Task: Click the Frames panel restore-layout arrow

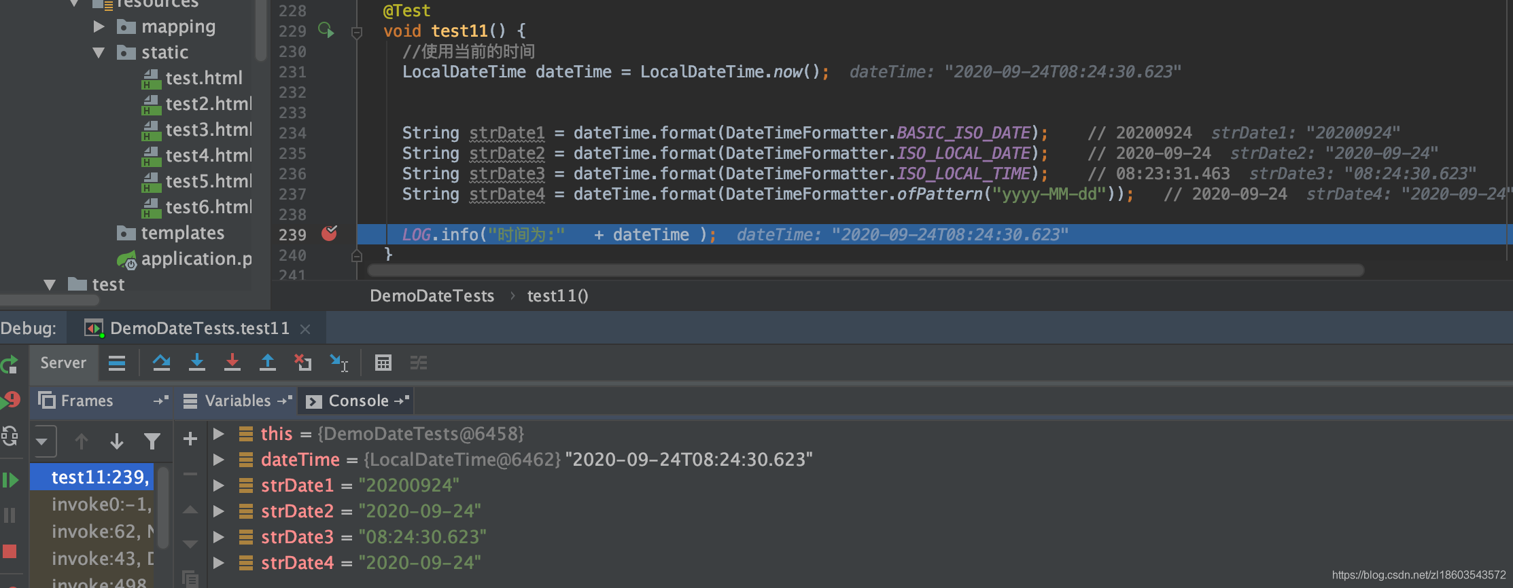Action: click(161, 401)
